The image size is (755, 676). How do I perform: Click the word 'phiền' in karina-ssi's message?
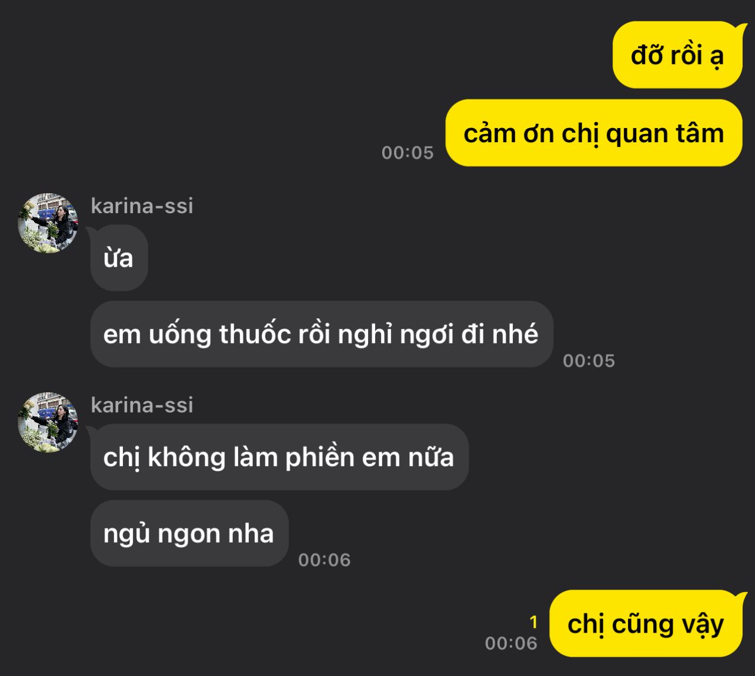coord(320,458)
